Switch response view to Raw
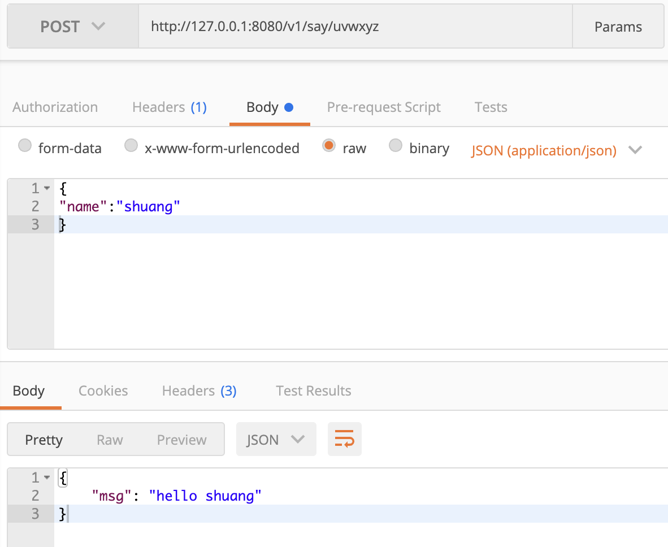Viewport: 668px width, 547px height. [x=110, y=440]
